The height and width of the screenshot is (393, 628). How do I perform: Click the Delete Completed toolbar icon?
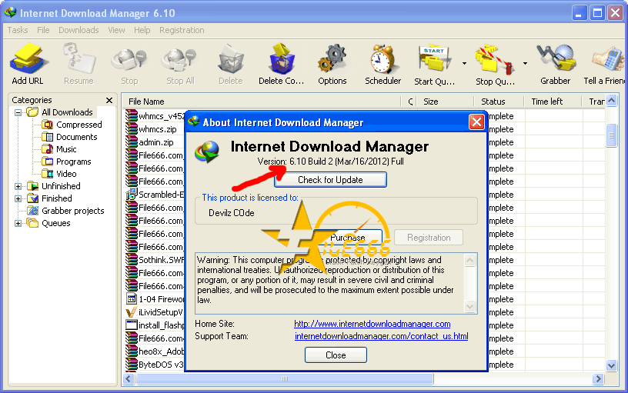pos(282,64)
